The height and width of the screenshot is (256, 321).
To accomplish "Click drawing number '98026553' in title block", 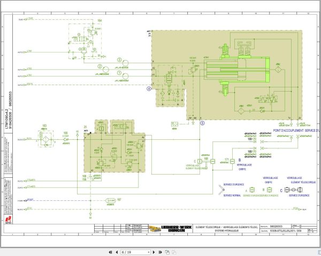I will point(276,227).
